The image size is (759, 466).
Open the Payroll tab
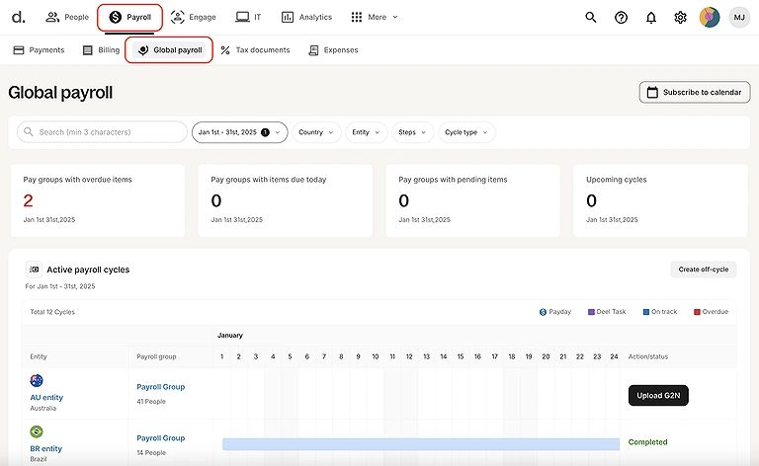pyautogui.click(x=129, y=17)
